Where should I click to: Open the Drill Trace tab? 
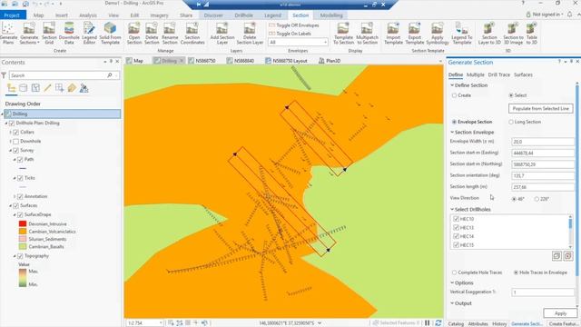(x=498, y=74)
